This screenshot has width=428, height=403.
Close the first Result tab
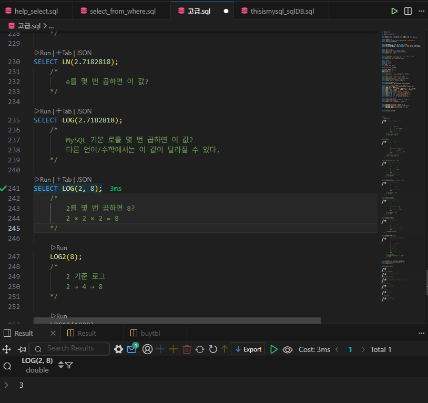(x=53, y=333)
